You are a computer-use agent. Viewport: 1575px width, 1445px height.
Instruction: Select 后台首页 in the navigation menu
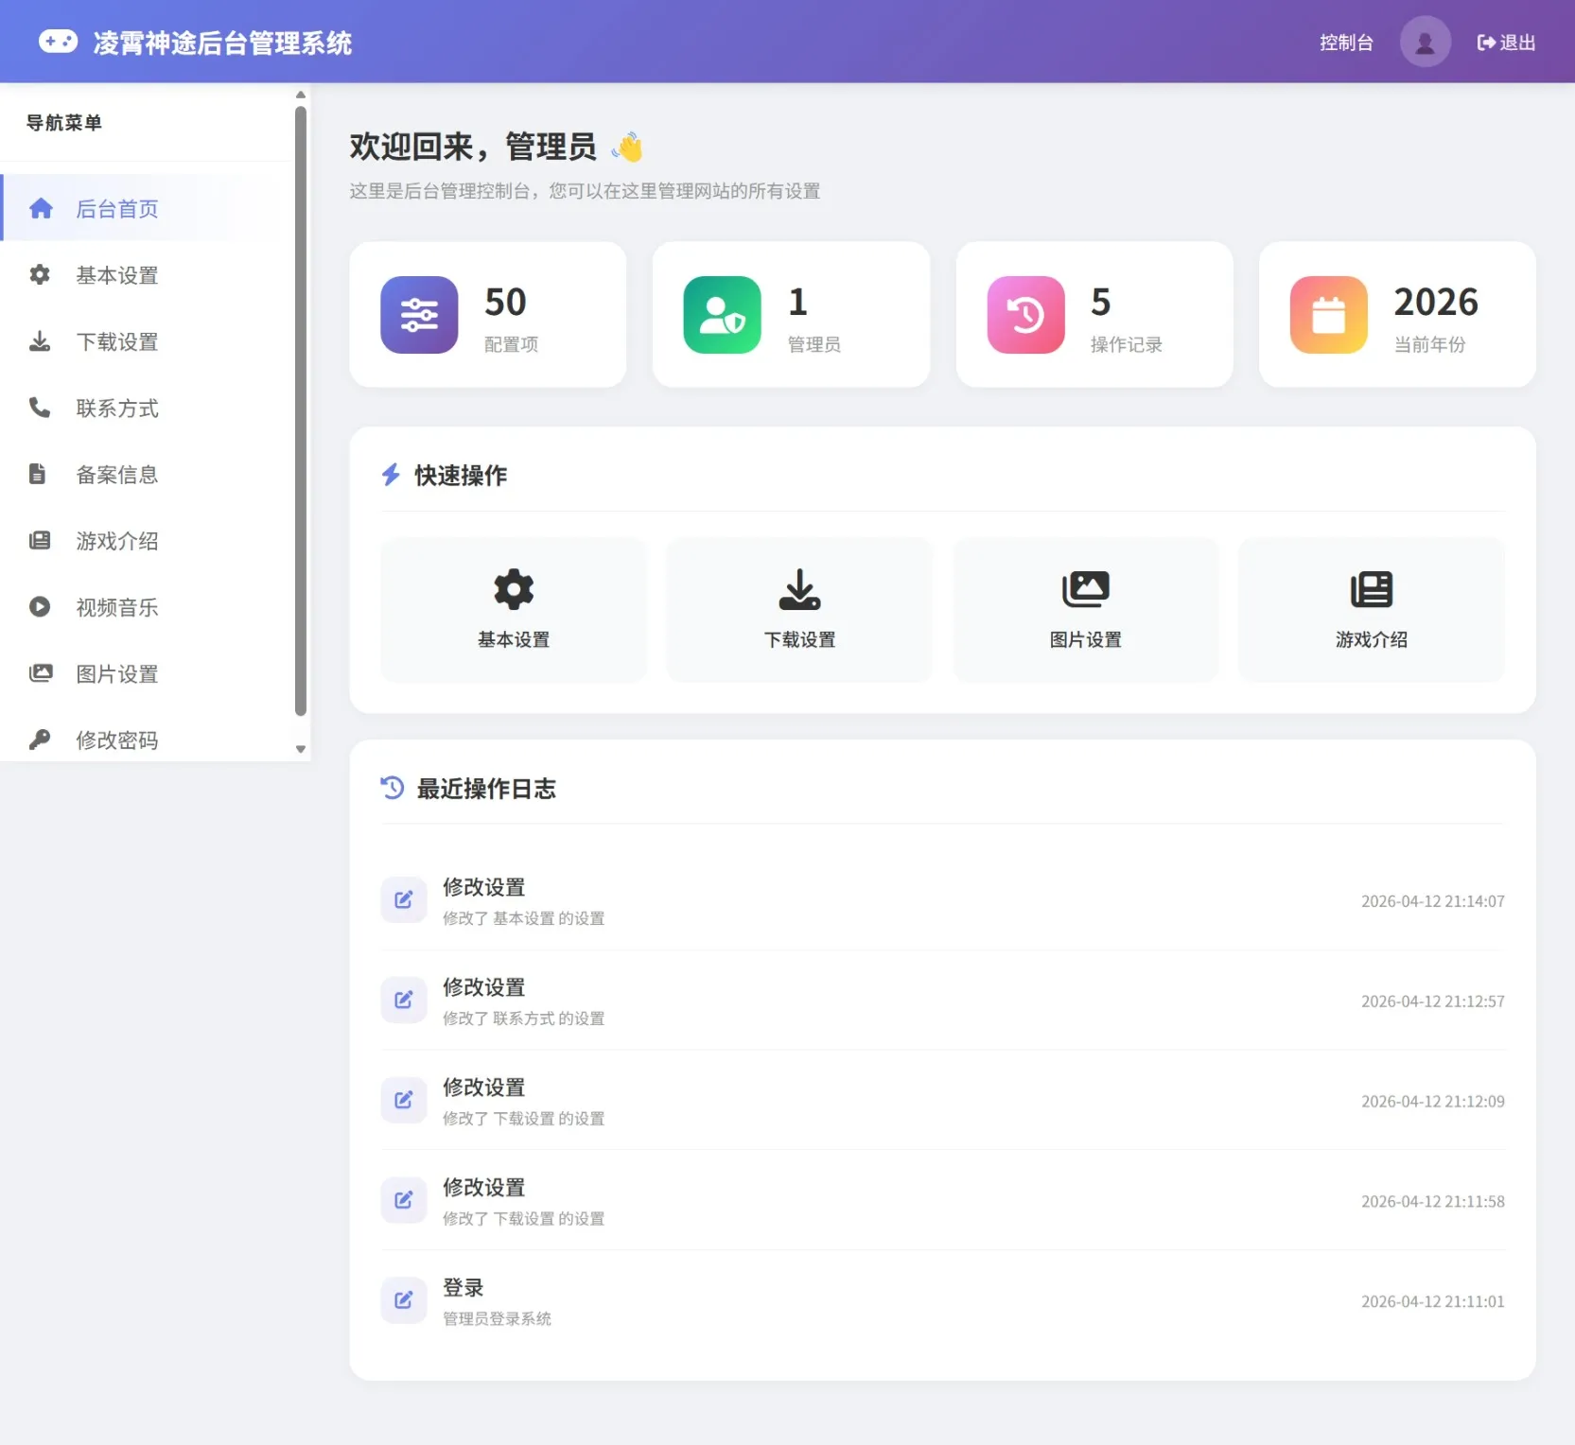[x=117, y=208]
